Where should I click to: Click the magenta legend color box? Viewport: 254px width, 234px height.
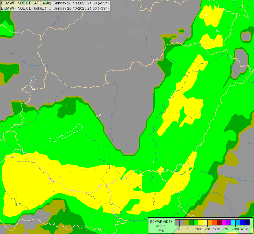pyautogui.click(x=224, y=222)
